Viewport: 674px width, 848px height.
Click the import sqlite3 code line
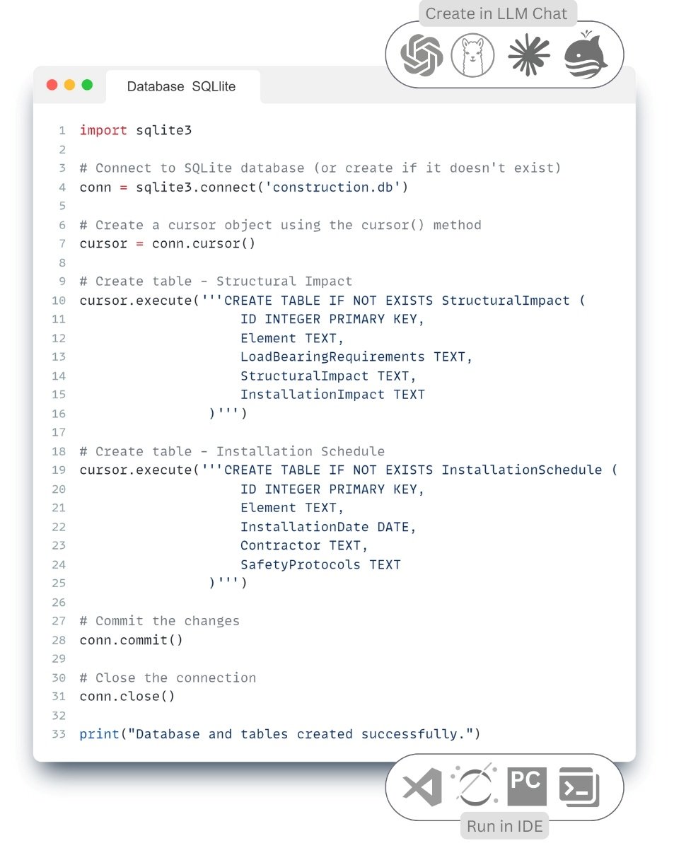point(136,130)
